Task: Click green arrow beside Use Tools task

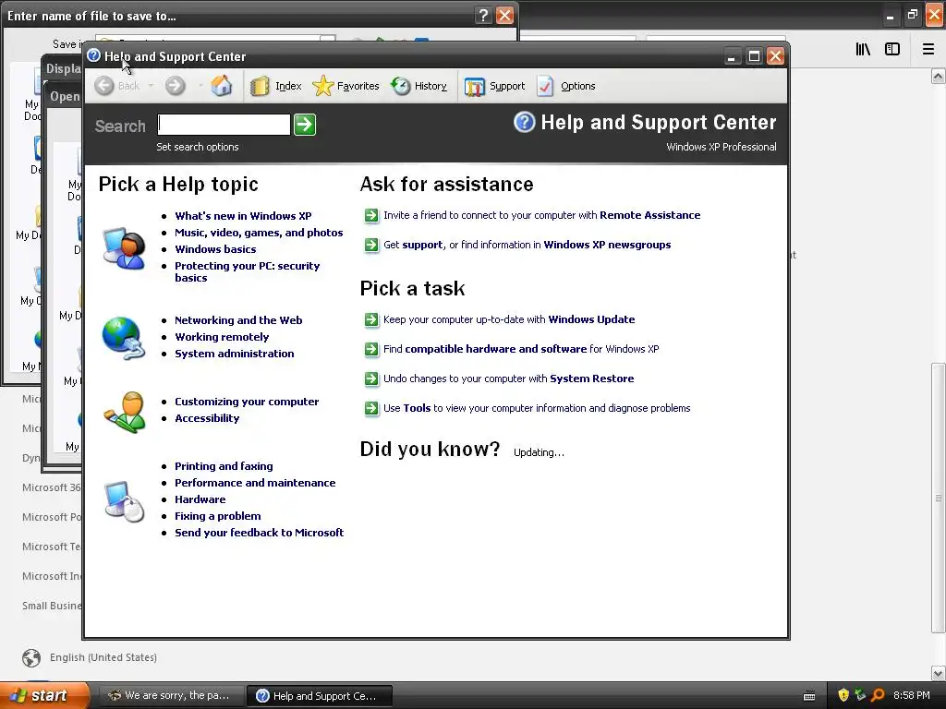Action: pos(371,408)
